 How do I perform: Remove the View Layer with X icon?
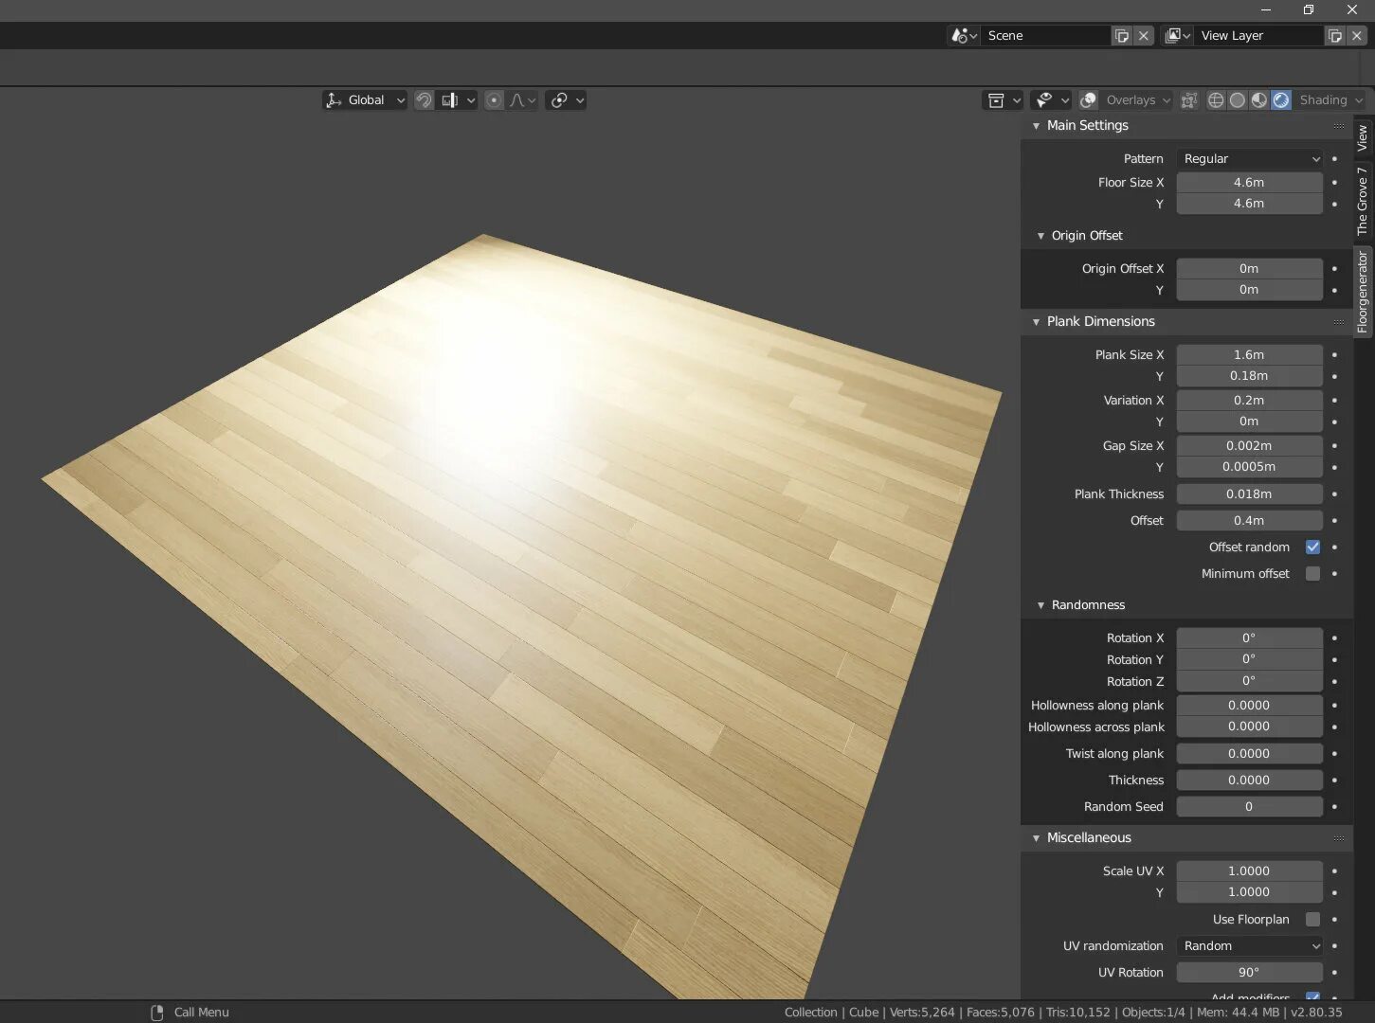point(1357,35)
